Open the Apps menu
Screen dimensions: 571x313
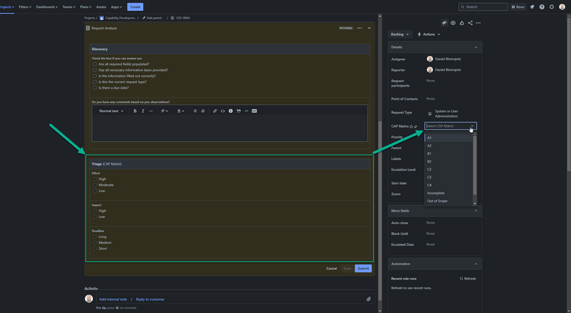(x=116, y=7)
